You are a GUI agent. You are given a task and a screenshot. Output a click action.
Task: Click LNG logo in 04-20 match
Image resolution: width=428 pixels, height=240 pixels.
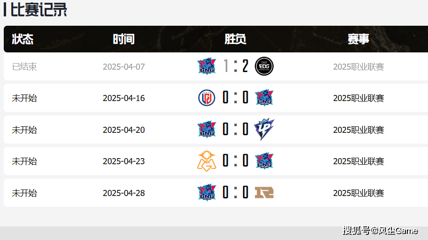click(x=206, y=129)
